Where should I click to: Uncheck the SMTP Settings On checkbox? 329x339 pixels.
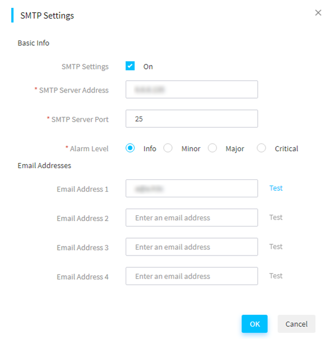[130, 66]
